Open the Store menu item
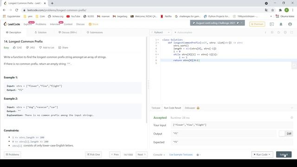Image resolution: width=297 pixels, height=167 pixels. (x=94, y=24)
